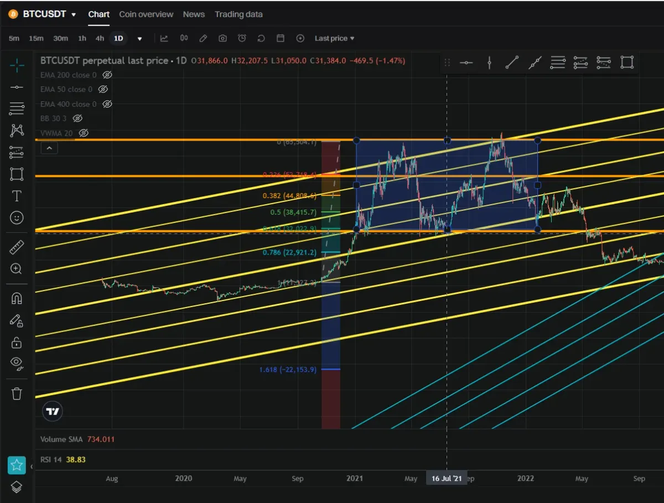The height and width of the screenshot is (503, 664).
Task: Open the calendar date range icon
Action: pos(281,38)
